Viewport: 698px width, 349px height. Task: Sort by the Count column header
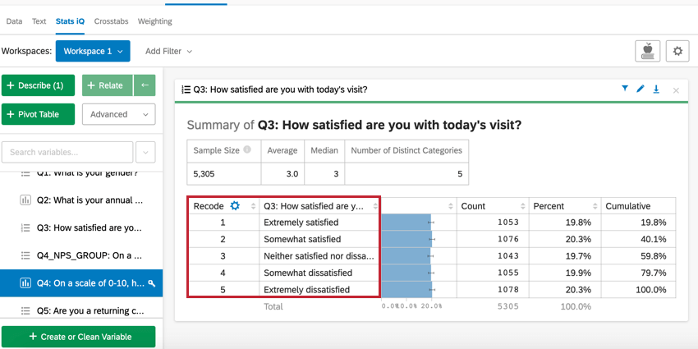[x=491, y=206]
